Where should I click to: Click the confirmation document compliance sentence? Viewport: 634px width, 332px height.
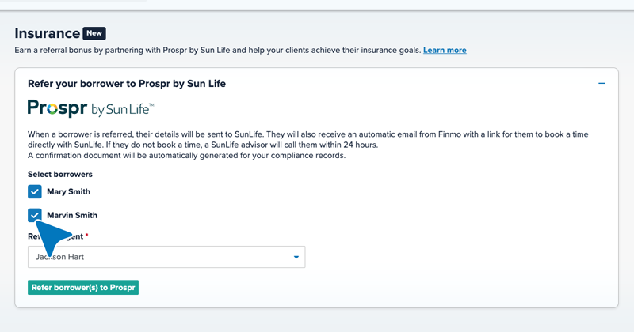pos(187,155)
